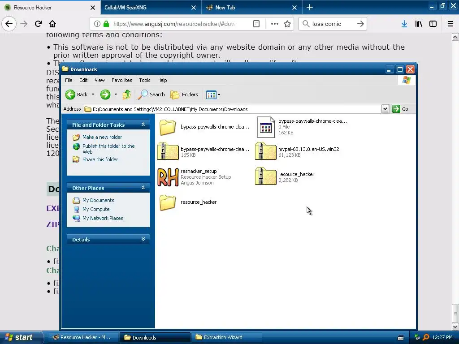
Task: Open Explorer Search pane
Action: (x=152, y=95)
